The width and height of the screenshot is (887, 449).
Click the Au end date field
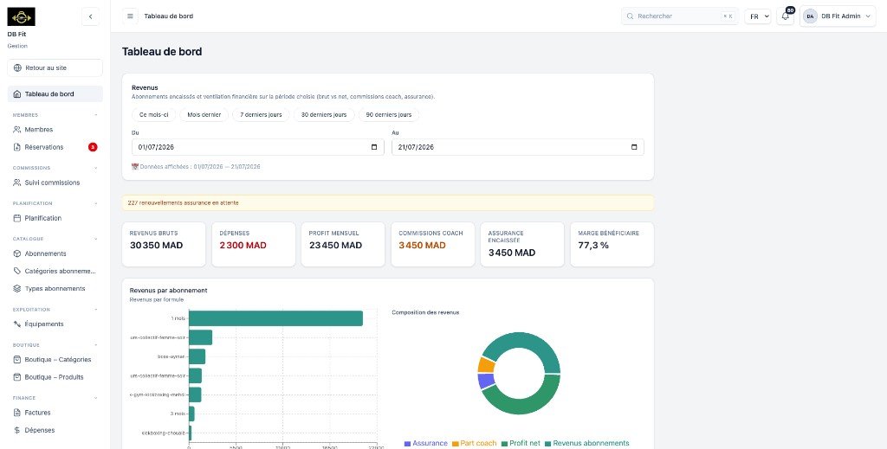tap(518, 147)
